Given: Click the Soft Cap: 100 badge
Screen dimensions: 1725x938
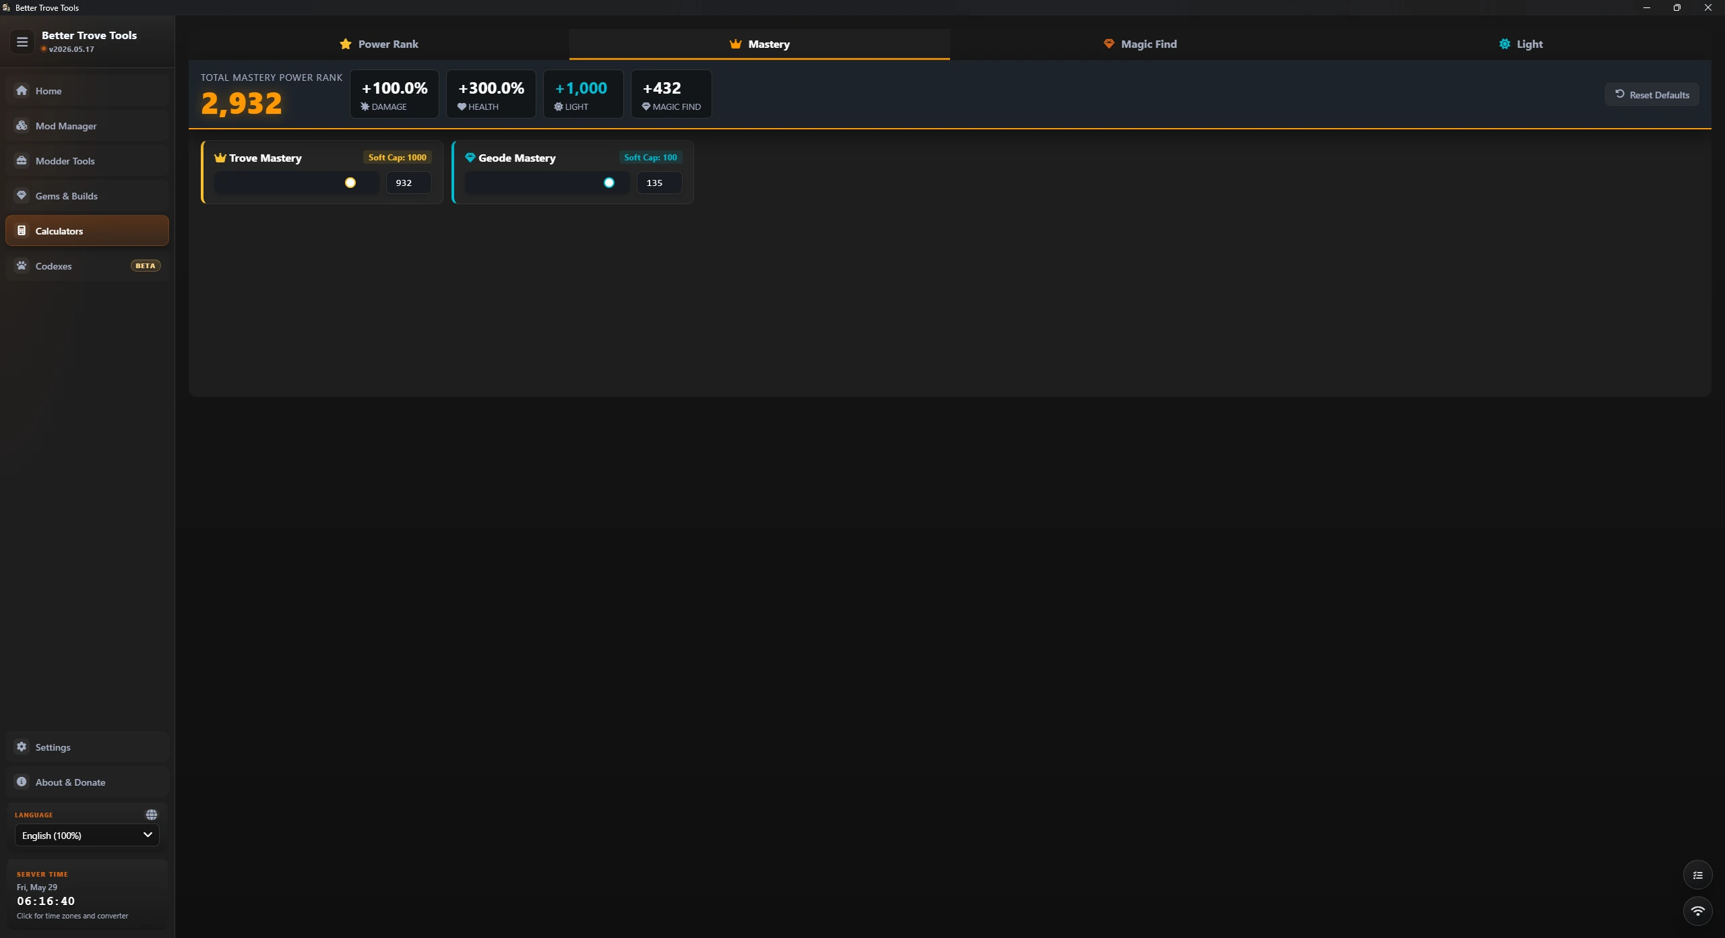Looking at the screenshot, I should [650, 157].
